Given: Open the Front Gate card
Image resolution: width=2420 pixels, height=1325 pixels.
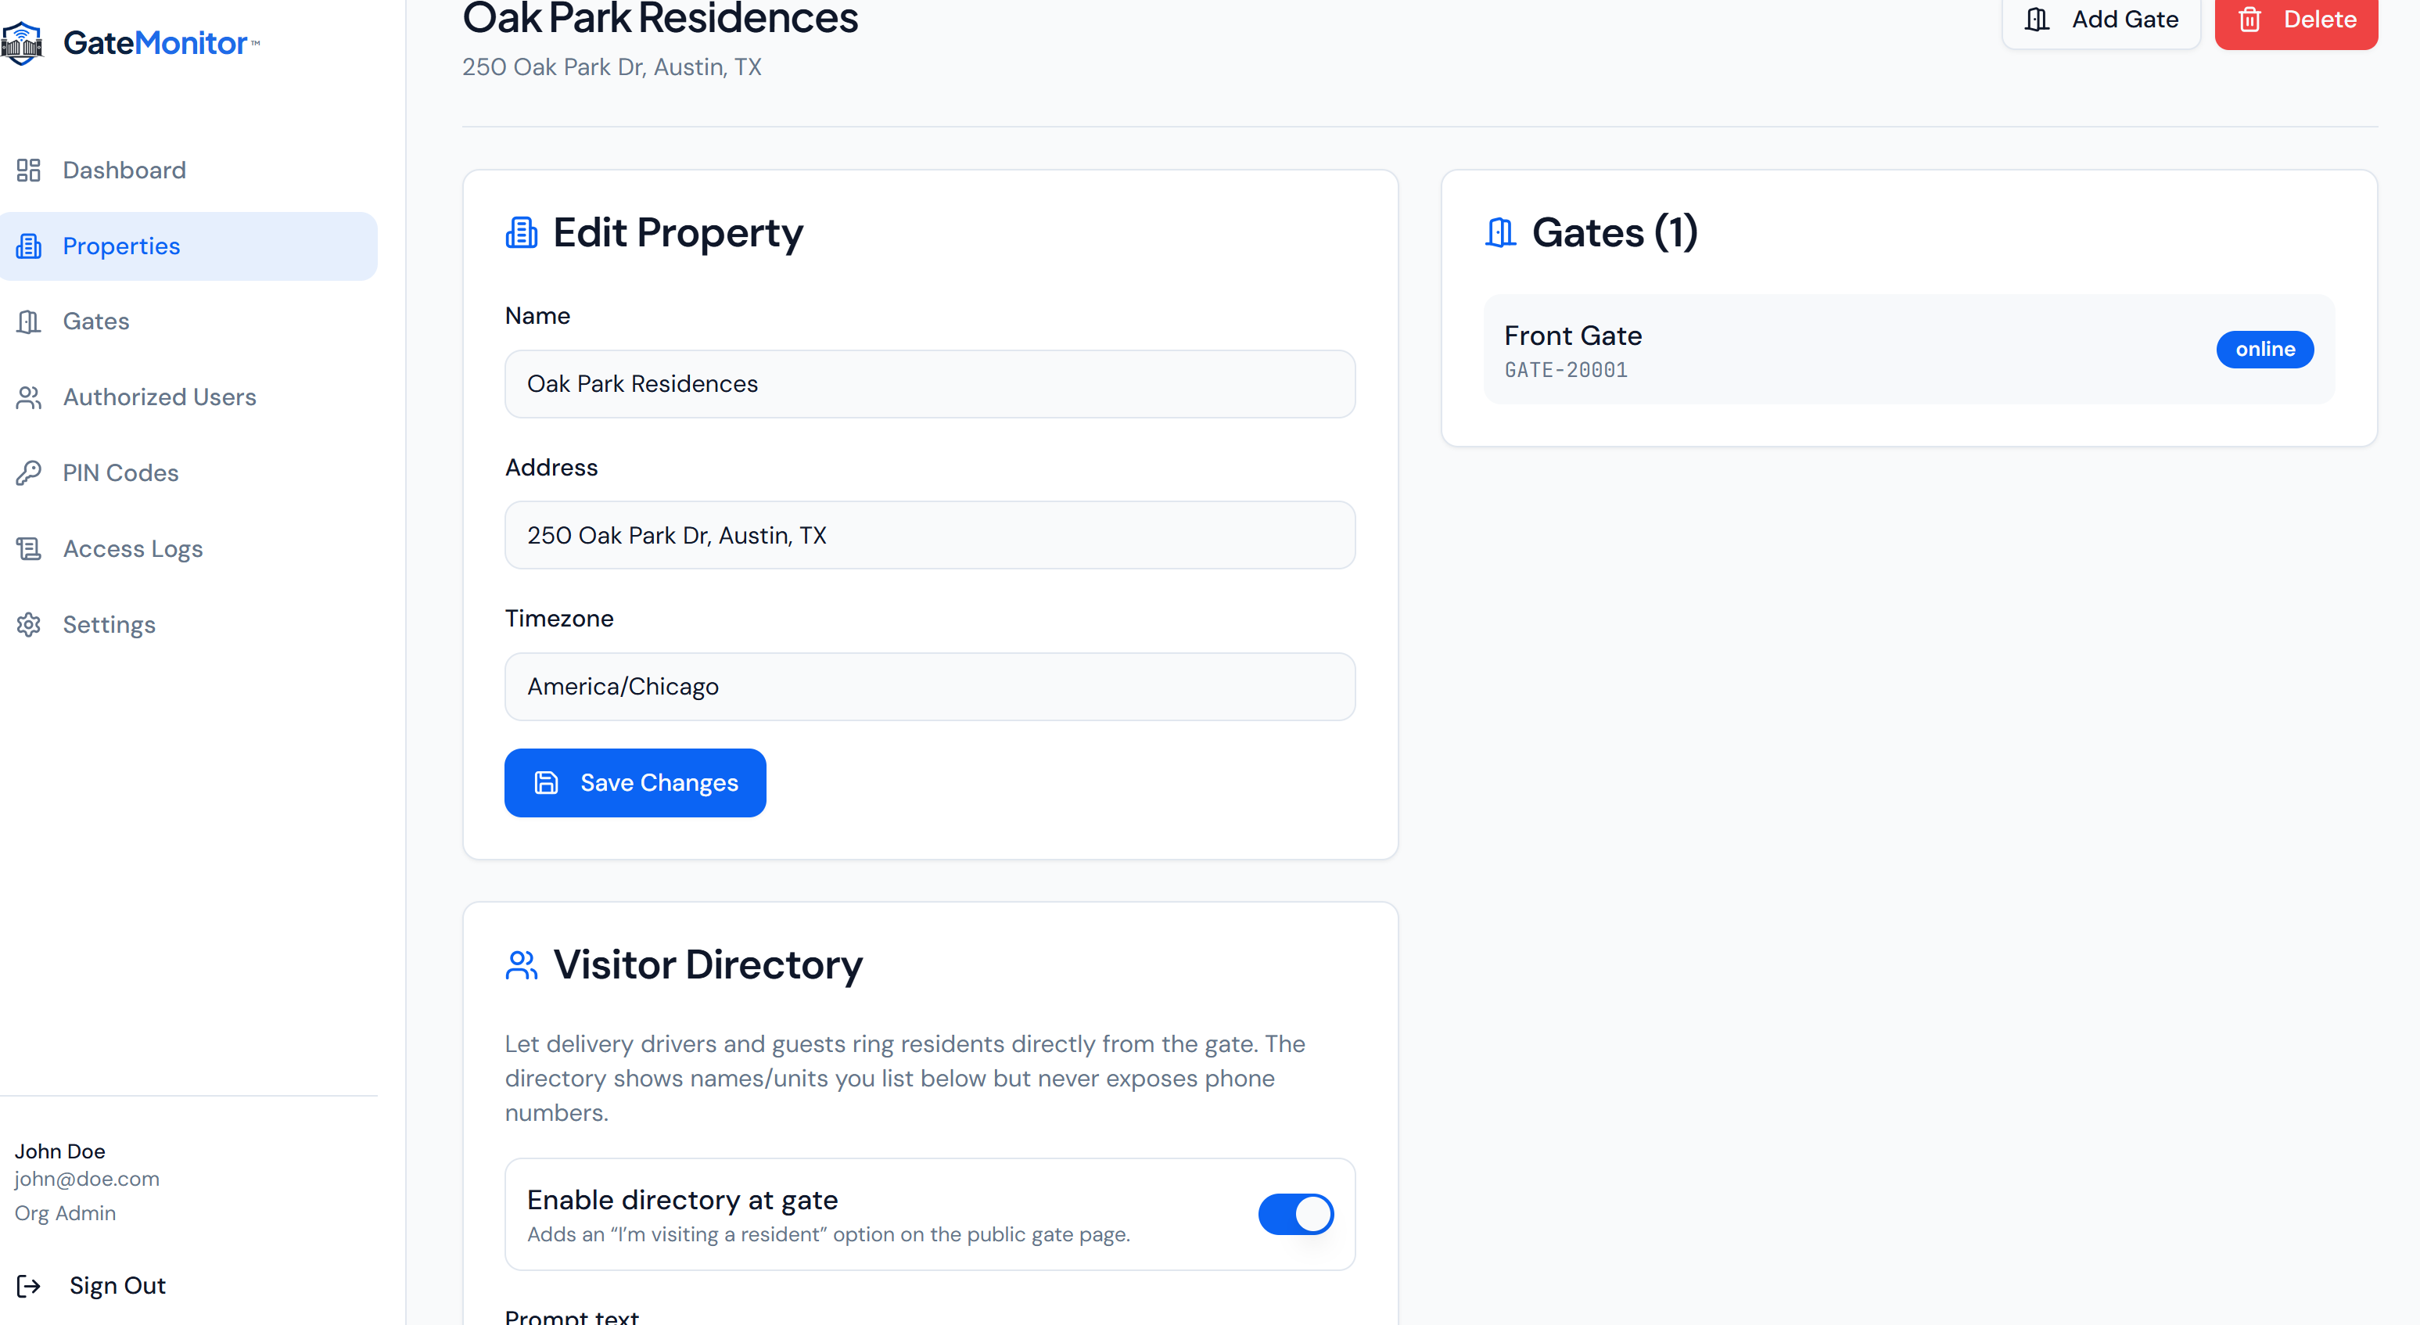Looking at the screenshot, I should coord(1909,350).
